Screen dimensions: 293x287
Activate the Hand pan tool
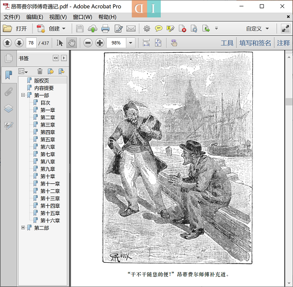click(72, 43)
